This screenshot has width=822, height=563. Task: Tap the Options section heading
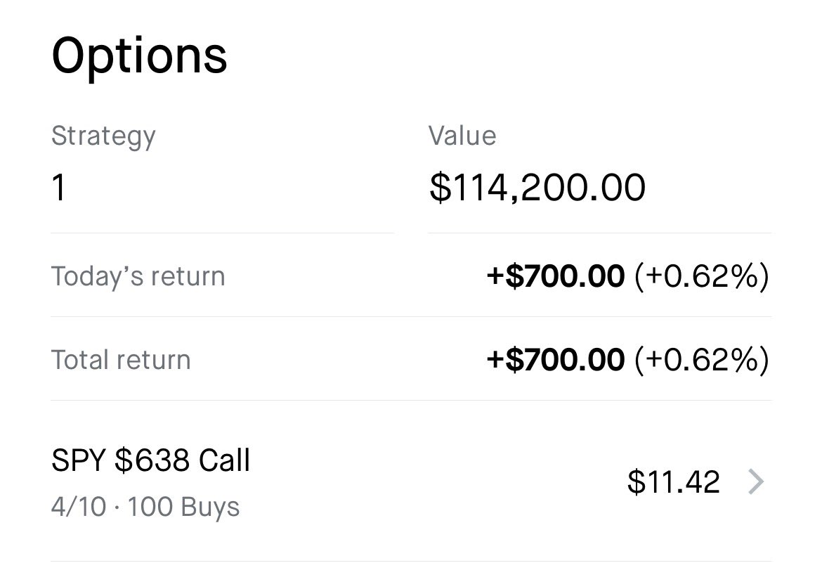pos(139,56)
